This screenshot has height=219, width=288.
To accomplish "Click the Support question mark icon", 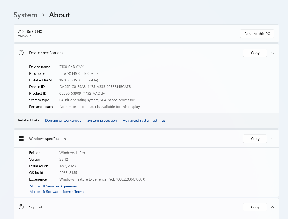I will pyautogui.click(x=21, y=207).
